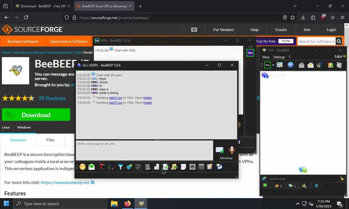Click Firefox bookmark star icon
Viewport: 349px width, 209px height.
point(293,17)
